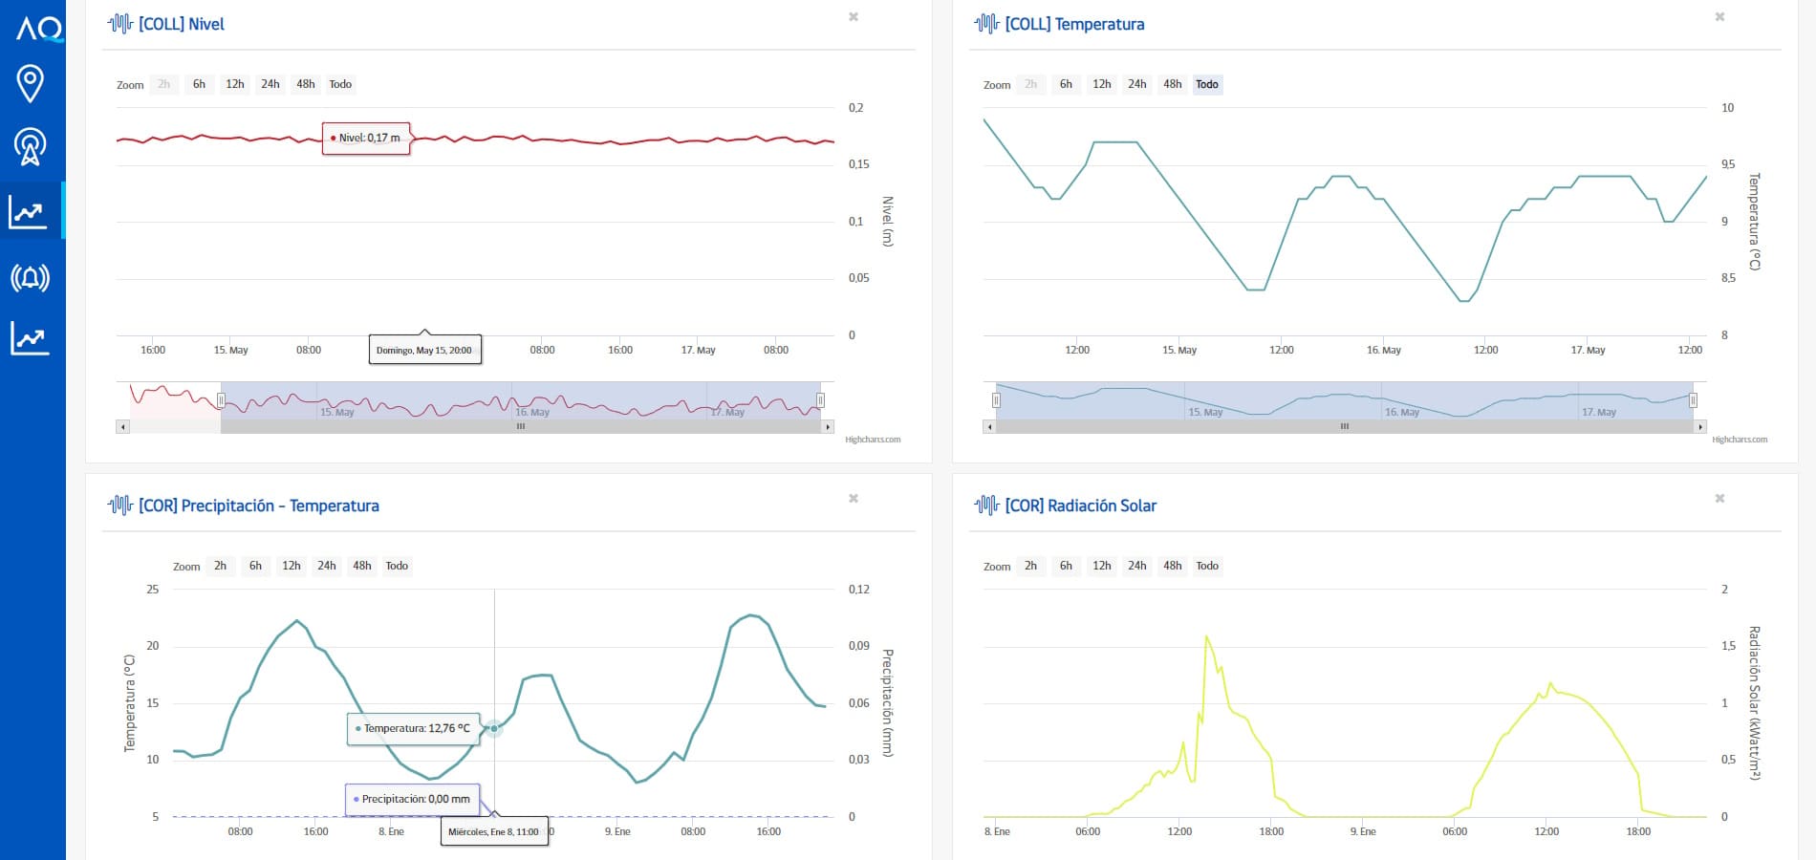
Task: Select 2h zoom on Radiación Solar chart
Action: 1030,566
